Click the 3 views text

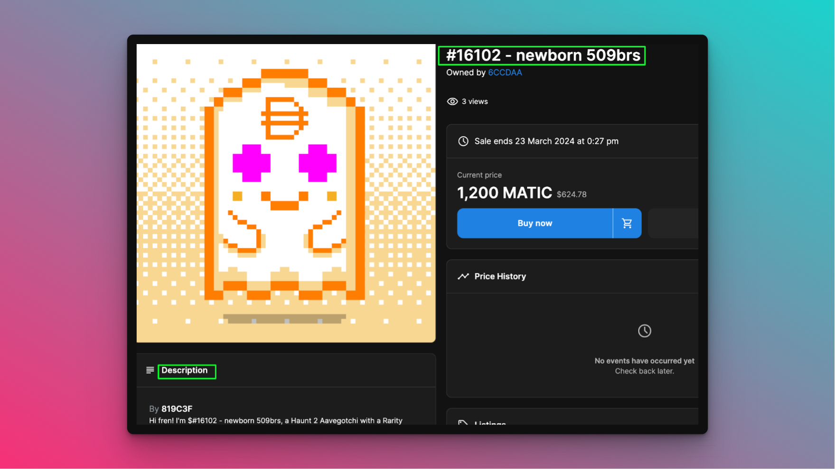475,101
